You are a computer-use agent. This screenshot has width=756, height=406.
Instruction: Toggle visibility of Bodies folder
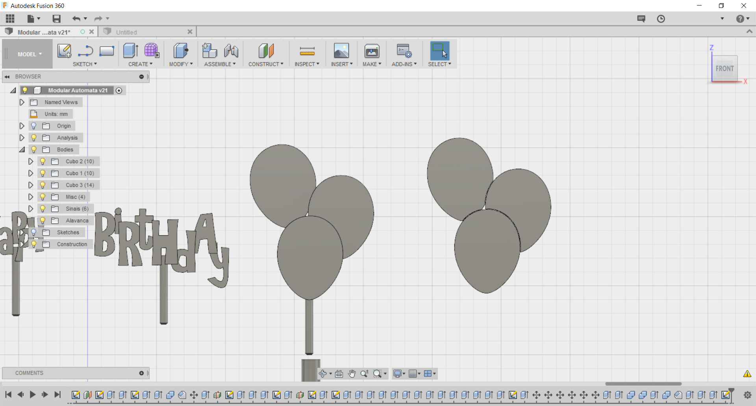[x=34, y=149]
